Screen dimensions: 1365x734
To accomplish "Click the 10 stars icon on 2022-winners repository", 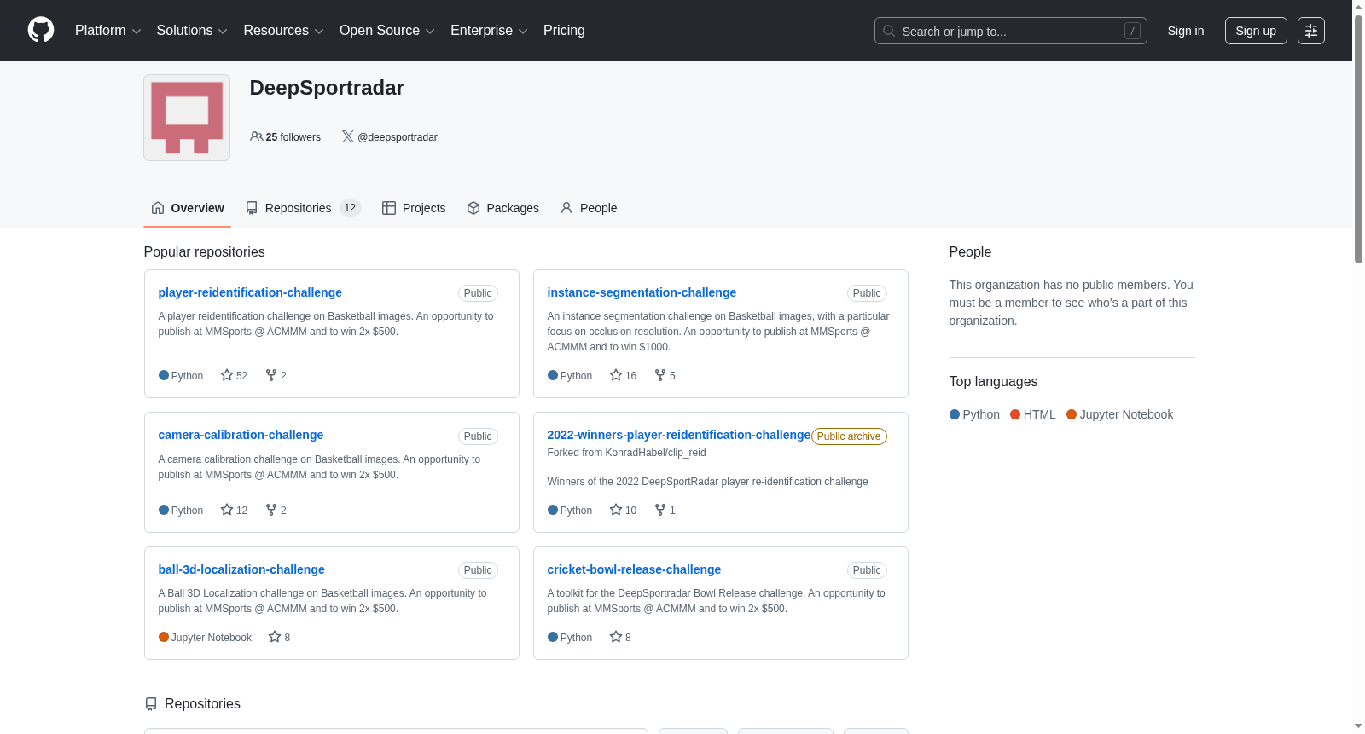I will pos(616,510).
